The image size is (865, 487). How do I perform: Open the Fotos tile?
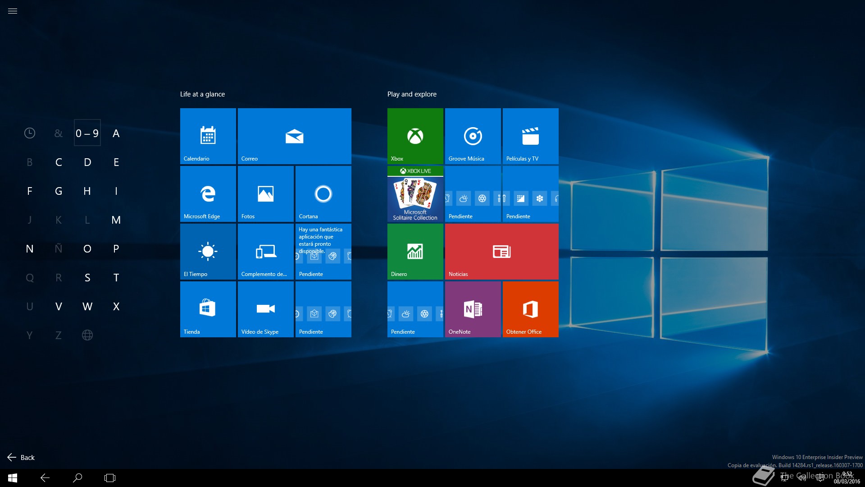coord(266,194)
